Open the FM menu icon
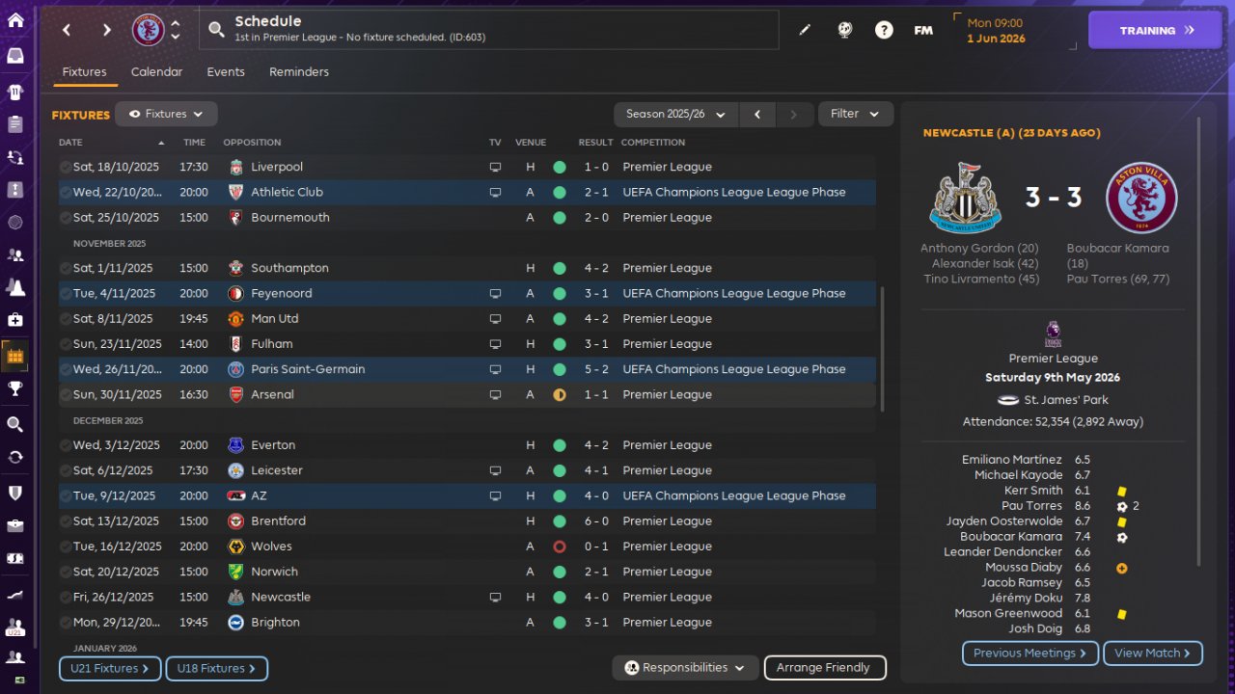The image size is (1235, 694). (x=923, y=30)
